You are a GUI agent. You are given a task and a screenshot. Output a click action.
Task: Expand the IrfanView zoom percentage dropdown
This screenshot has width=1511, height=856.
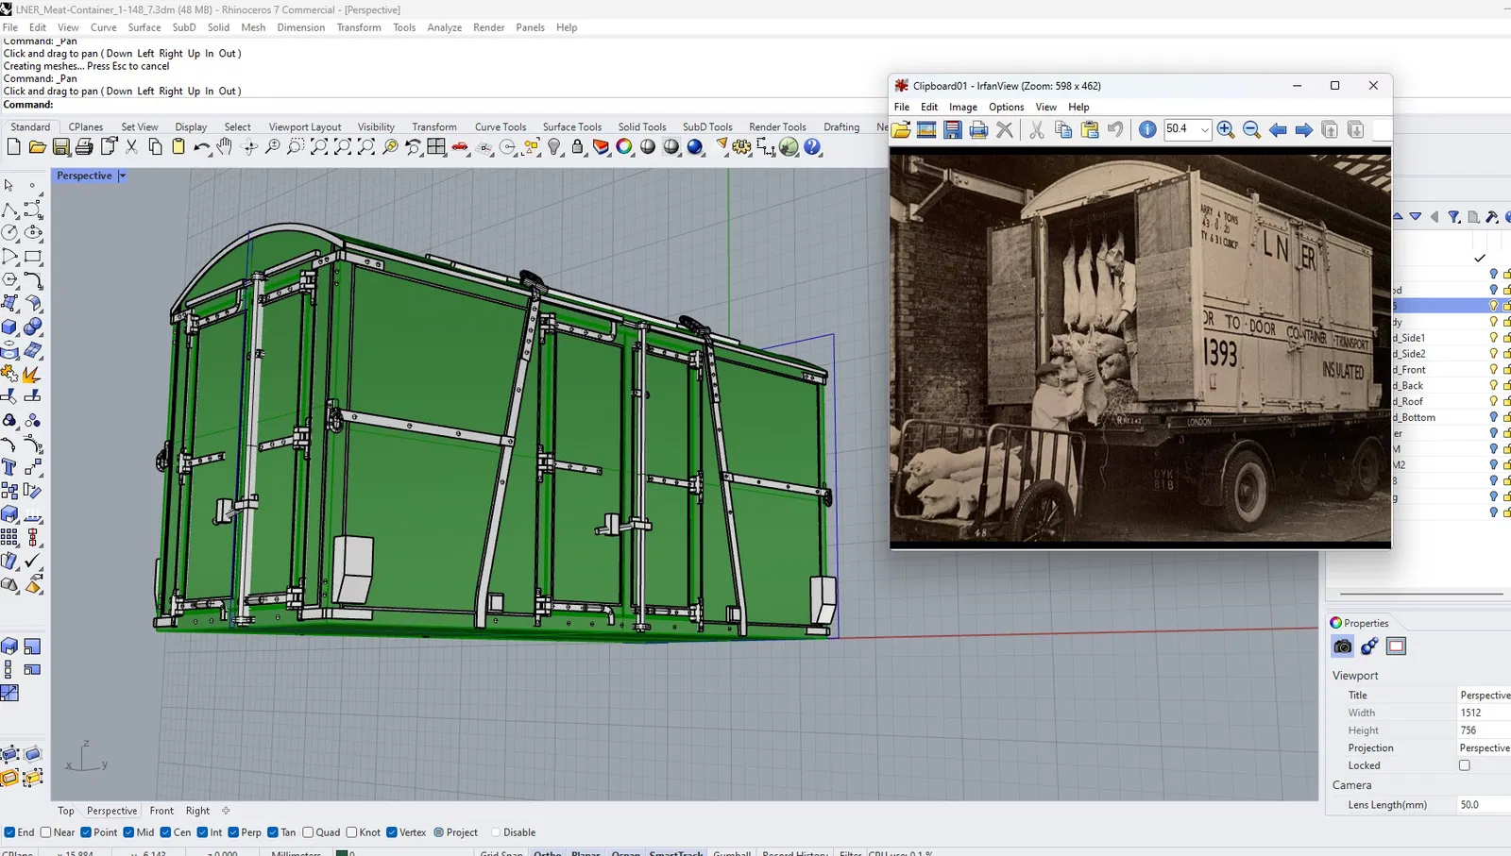[x=1205, y=130]
